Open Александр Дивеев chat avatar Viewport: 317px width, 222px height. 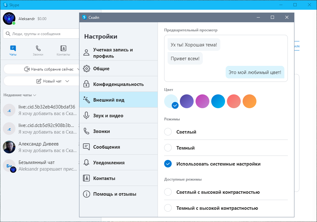click(x=9, y=147)
